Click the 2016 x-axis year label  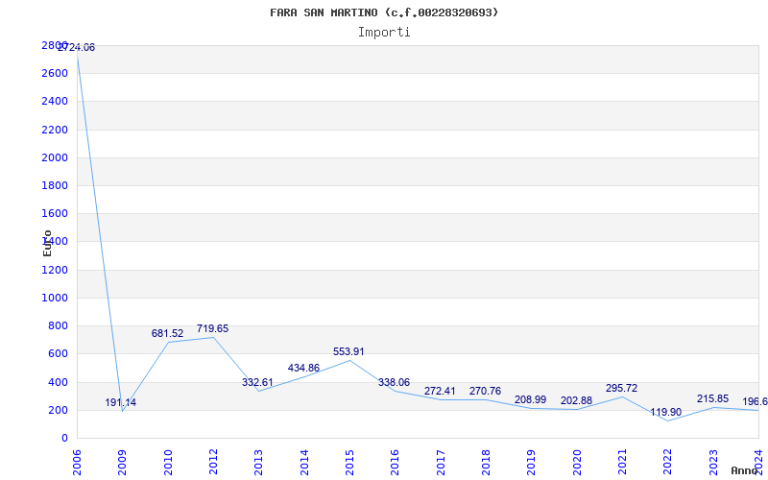(395, 462)
